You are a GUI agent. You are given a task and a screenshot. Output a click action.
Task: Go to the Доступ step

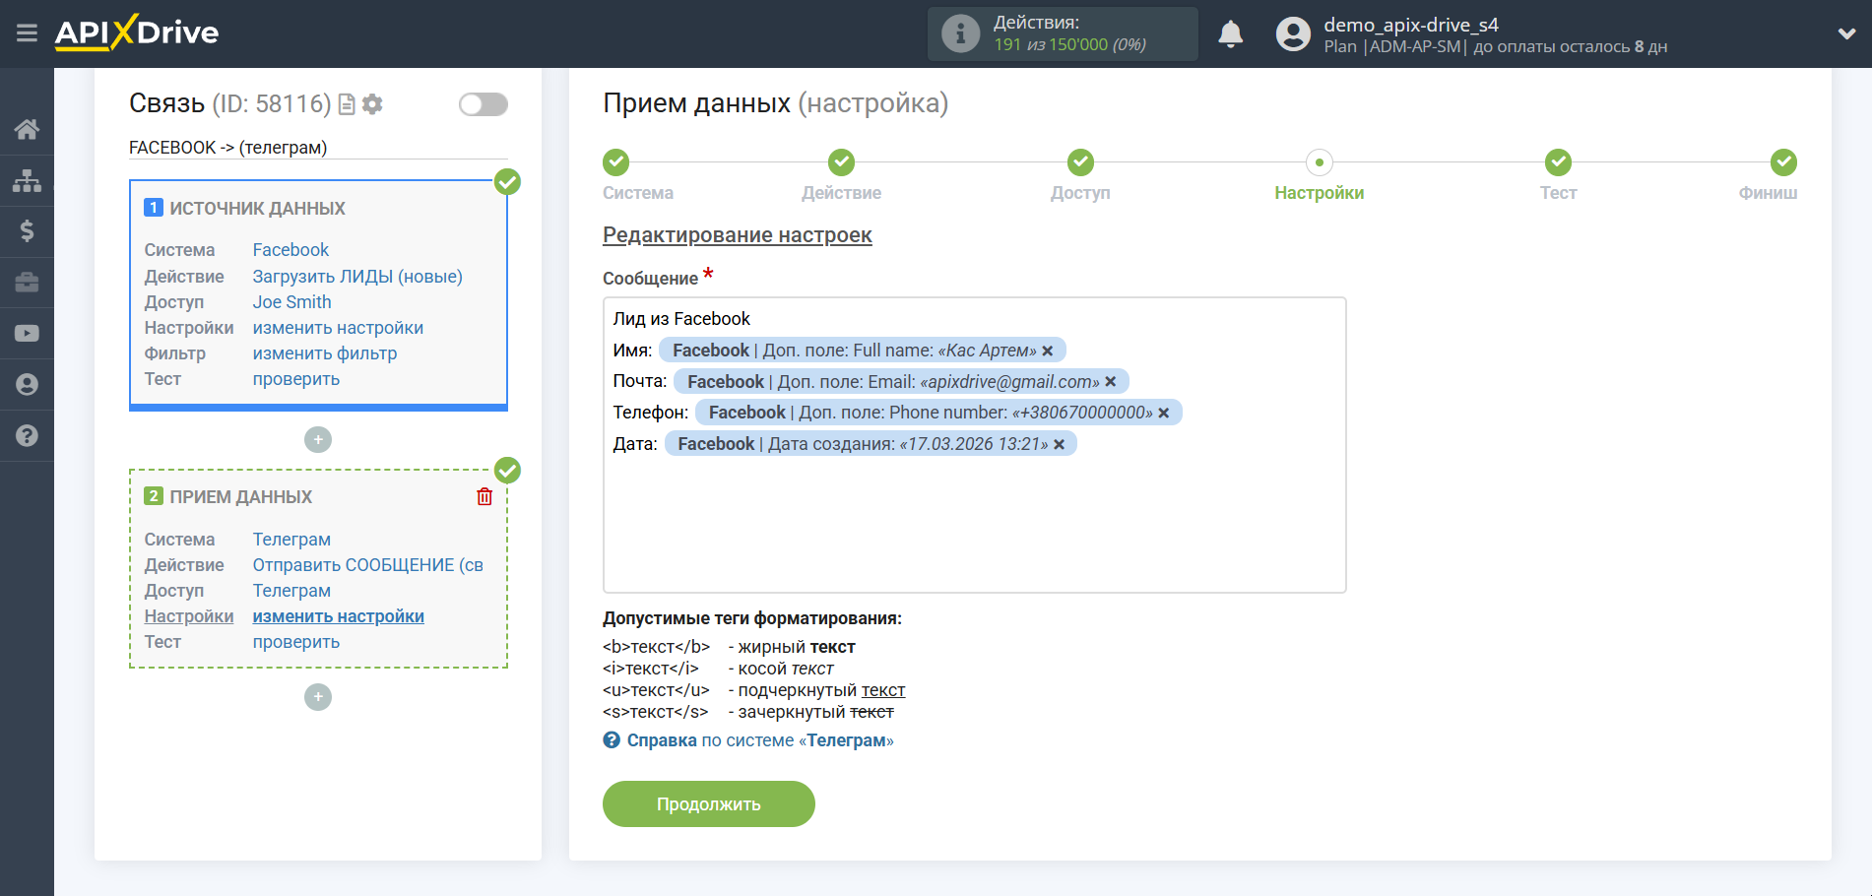click(1080, 162)
